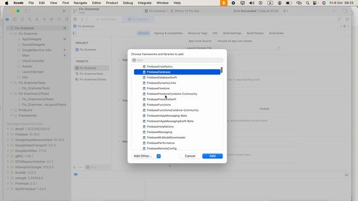Collapse the Fix GrammerTests group
The width and height of the screenshot is (358, 201).
pyautogui.click(x=11, y=83)
